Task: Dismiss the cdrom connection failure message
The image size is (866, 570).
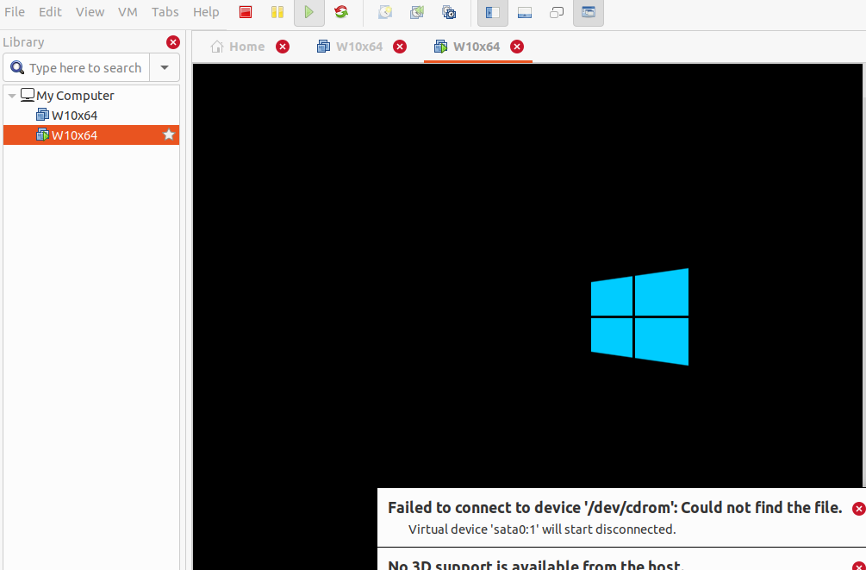Action: [858, 509]
